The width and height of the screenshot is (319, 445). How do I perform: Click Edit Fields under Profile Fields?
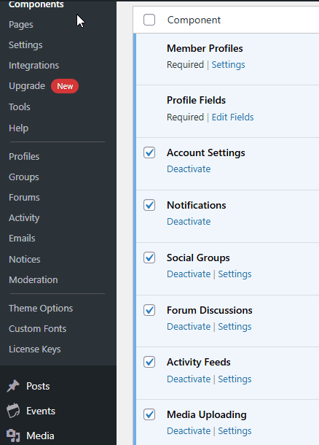pyautogui.click(x=232, y=117)
